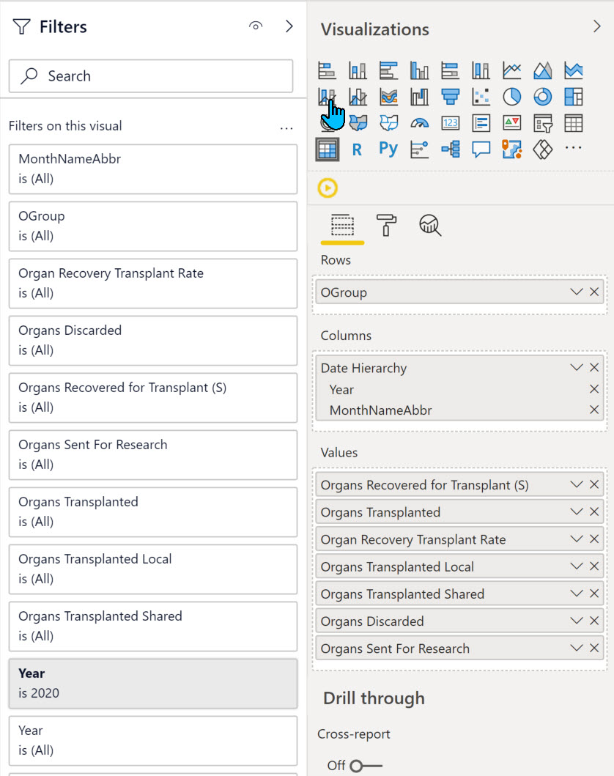Select the Filled map visual

(358, 122)
